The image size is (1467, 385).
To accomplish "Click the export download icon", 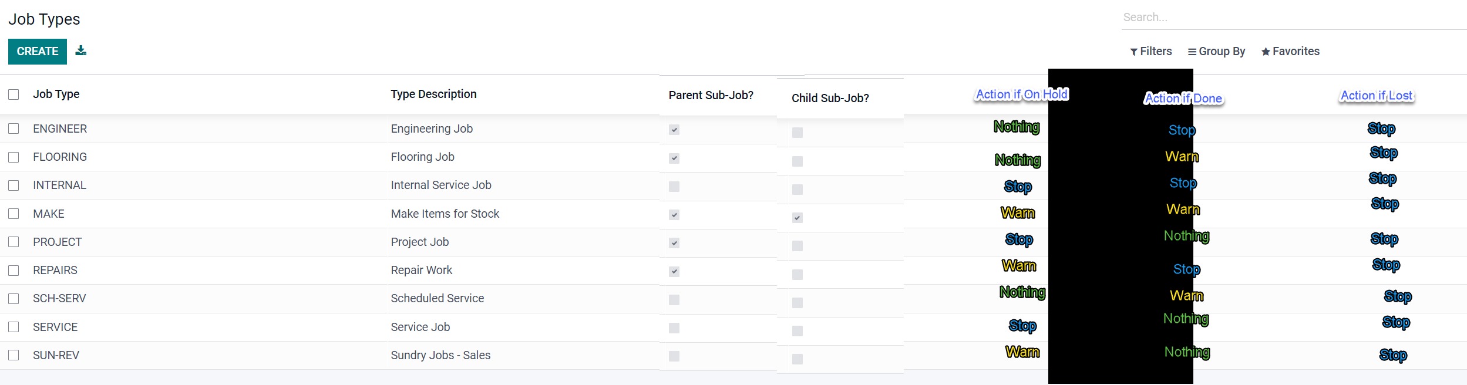I will coord(81,51).
